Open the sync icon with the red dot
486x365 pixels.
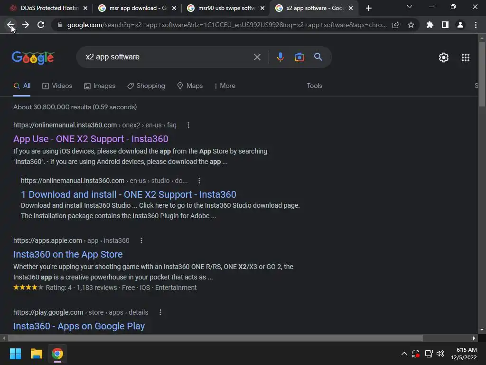coord(416,354)
